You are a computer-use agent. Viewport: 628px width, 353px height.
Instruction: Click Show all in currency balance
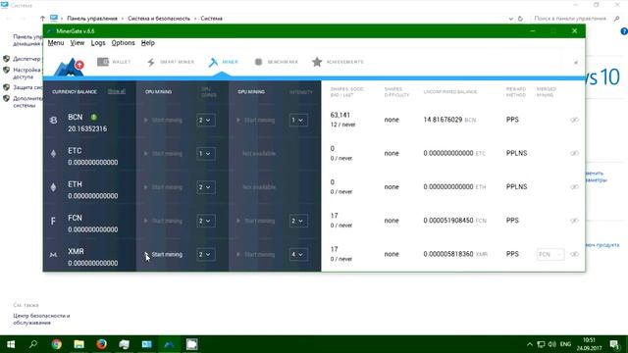coord(117,91)
